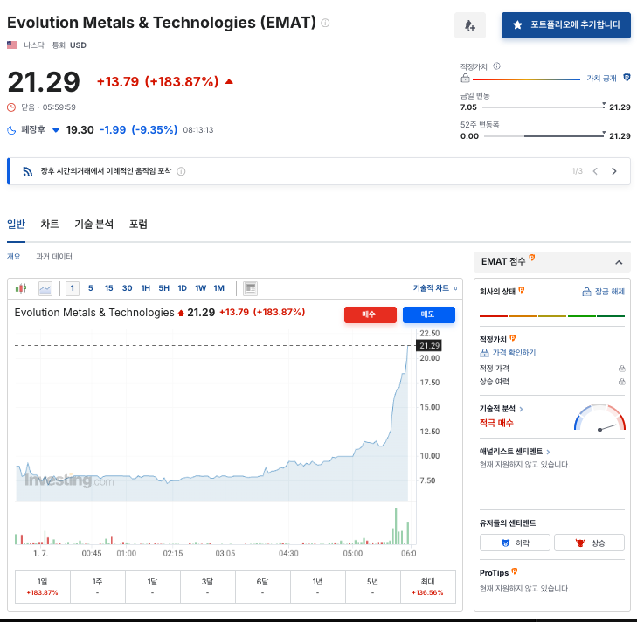Open the 기술적 차트 link

click(x=435, y=288)
